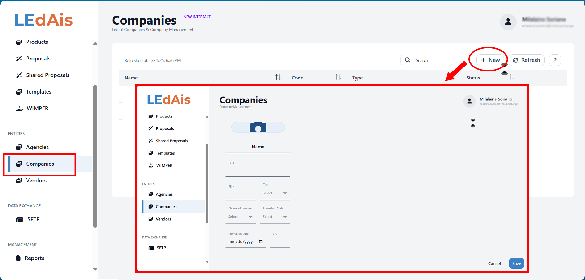Viewport: 585px width, 280px height.
Task: Open the Formation Date calendar picker icon
Action: tap(261, 241)
